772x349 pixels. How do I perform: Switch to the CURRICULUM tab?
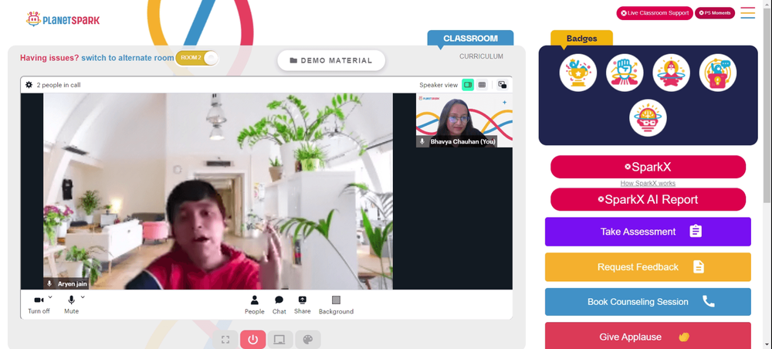pos(481,56)
